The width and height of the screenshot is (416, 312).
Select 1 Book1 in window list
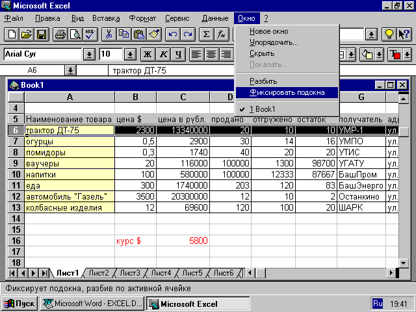[x=287, y=109]
